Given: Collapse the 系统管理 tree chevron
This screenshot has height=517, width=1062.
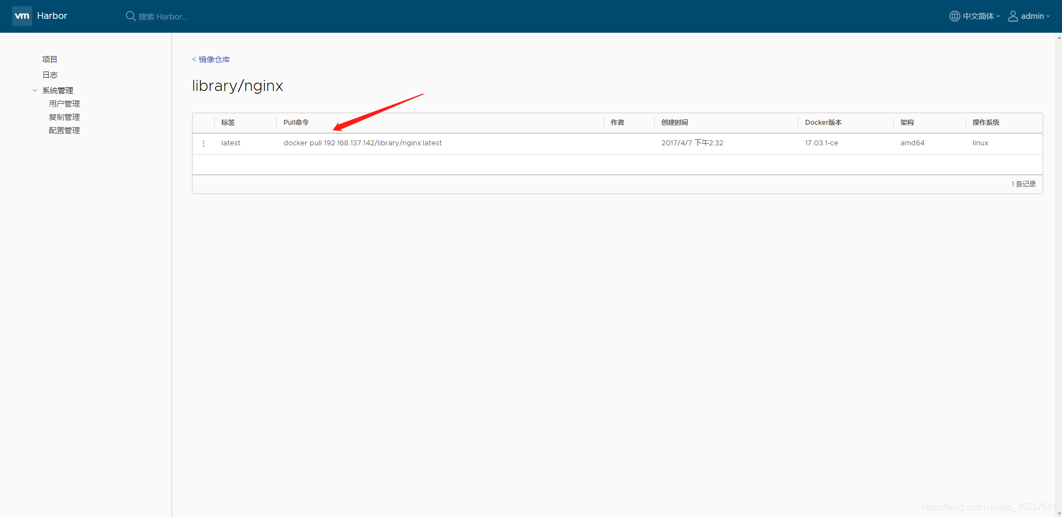Looking at the screenshot, I should click(x=35, y=90).
